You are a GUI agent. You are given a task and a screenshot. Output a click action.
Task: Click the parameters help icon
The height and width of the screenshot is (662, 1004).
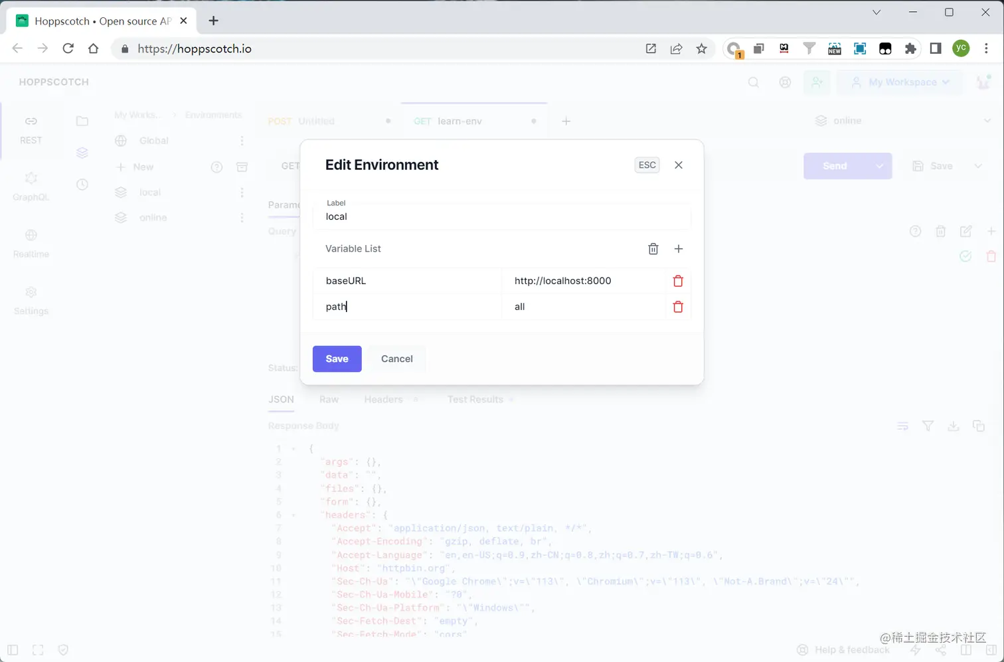(915, 231)
